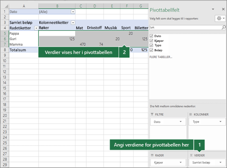Viewport: 227px width, 168px height.
Task: Click the KOLONNER columns icon
Action: point(191,114)
